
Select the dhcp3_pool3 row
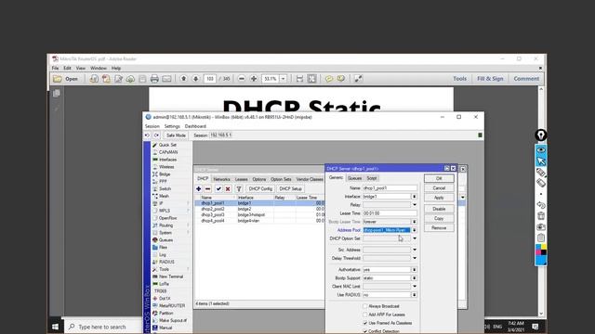pos(260,214)
